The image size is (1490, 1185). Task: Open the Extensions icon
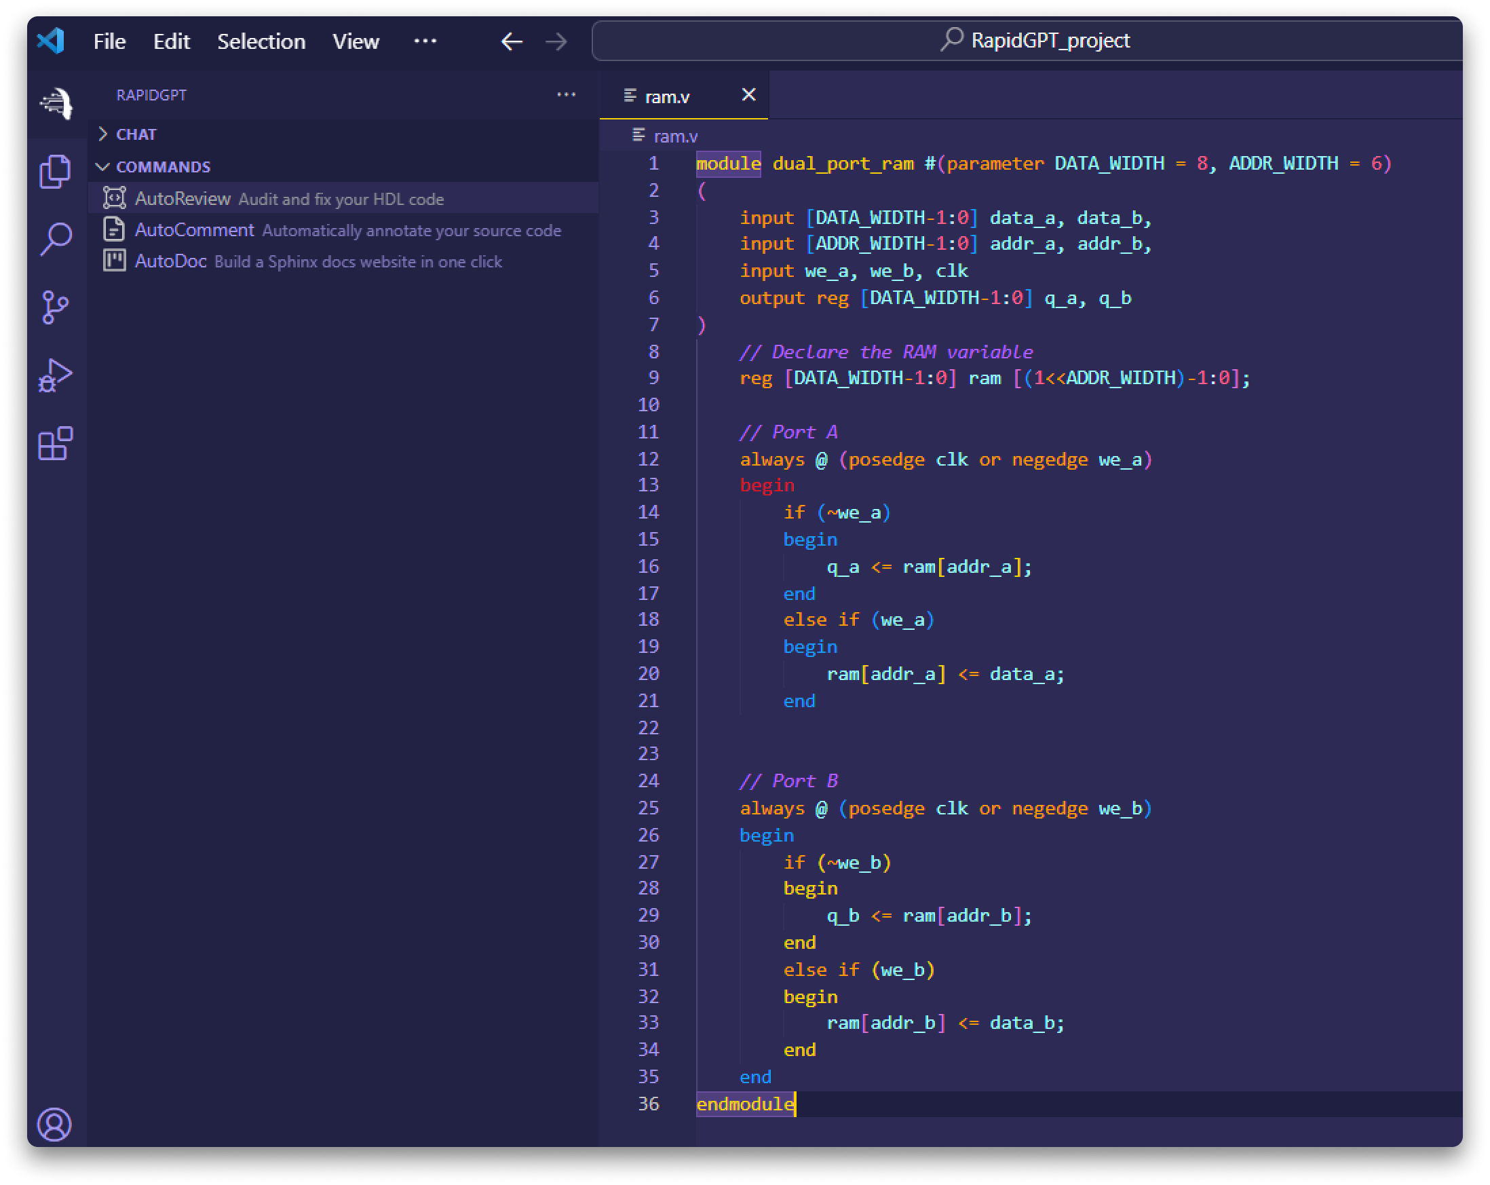55,443
